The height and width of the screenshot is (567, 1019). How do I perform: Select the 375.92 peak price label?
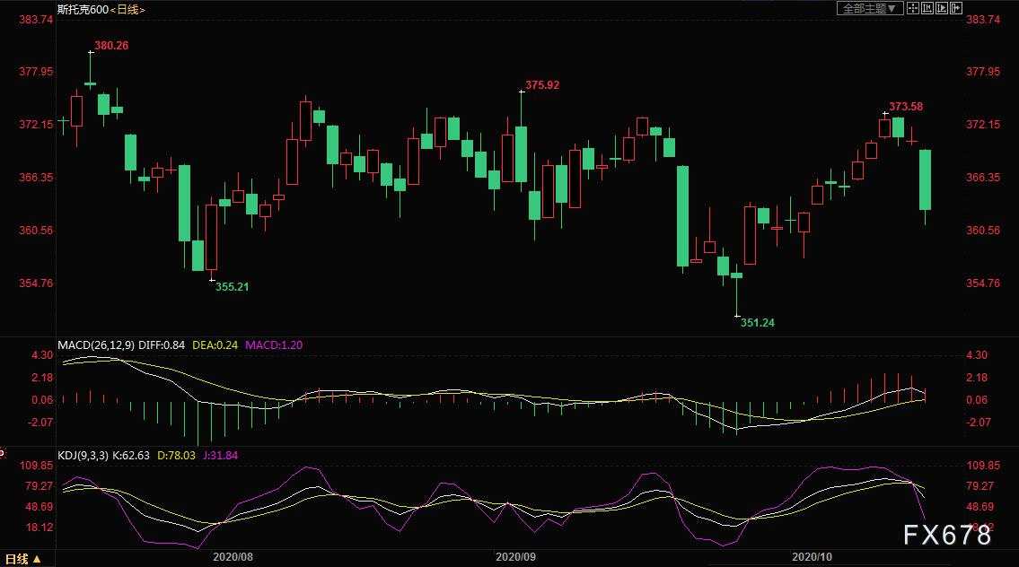[x=542, y=85]
